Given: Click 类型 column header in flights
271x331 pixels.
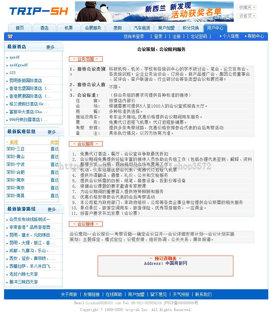Looking at the screenshot, I should 54,142.
